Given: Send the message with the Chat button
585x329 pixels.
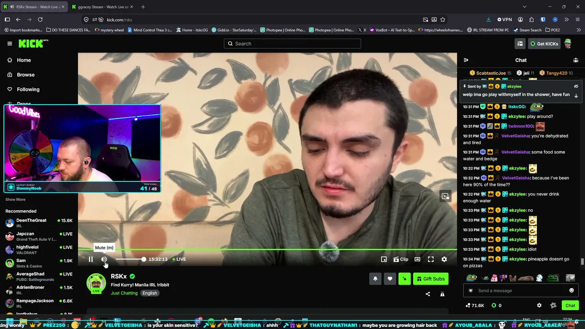Looking at the screenshot, I should [570, 305].
